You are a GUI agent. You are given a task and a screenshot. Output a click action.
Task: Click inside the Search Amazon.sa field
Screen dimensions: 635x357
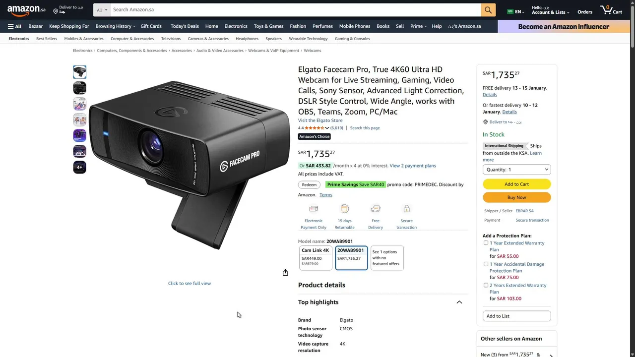pyautogui.click(x=295, y=10)
